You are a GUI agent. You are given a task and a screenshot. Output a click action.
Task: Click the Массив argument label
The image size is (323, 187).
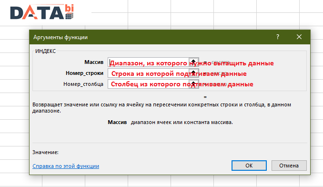coord(94,62)
